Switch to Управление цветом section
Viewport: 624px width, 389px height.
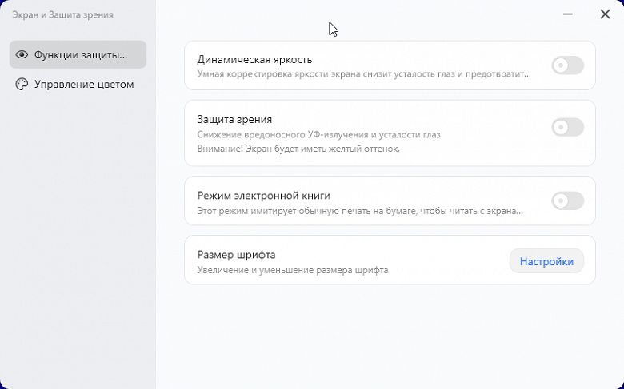click(x=83, y=84)
